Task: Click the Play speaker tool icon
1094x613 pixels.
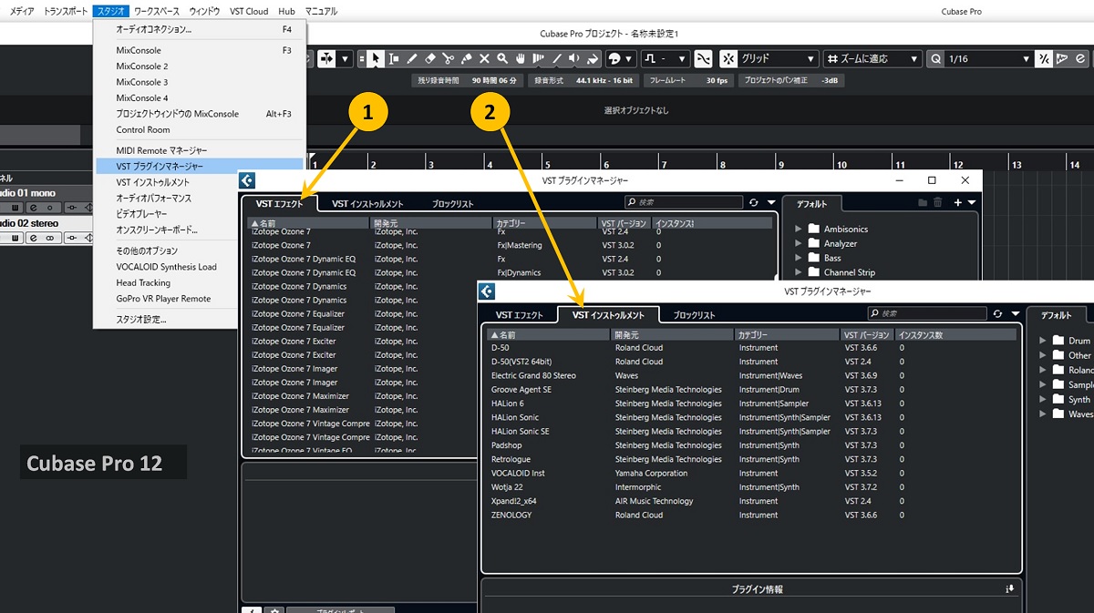Action: point(573,58)
